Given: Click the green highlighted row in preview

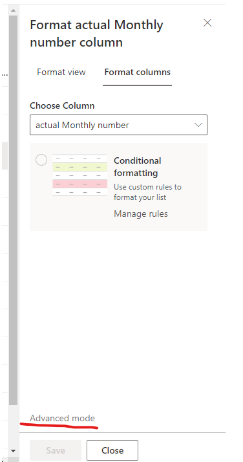Looking at the screenshot, I should (79, 167).
